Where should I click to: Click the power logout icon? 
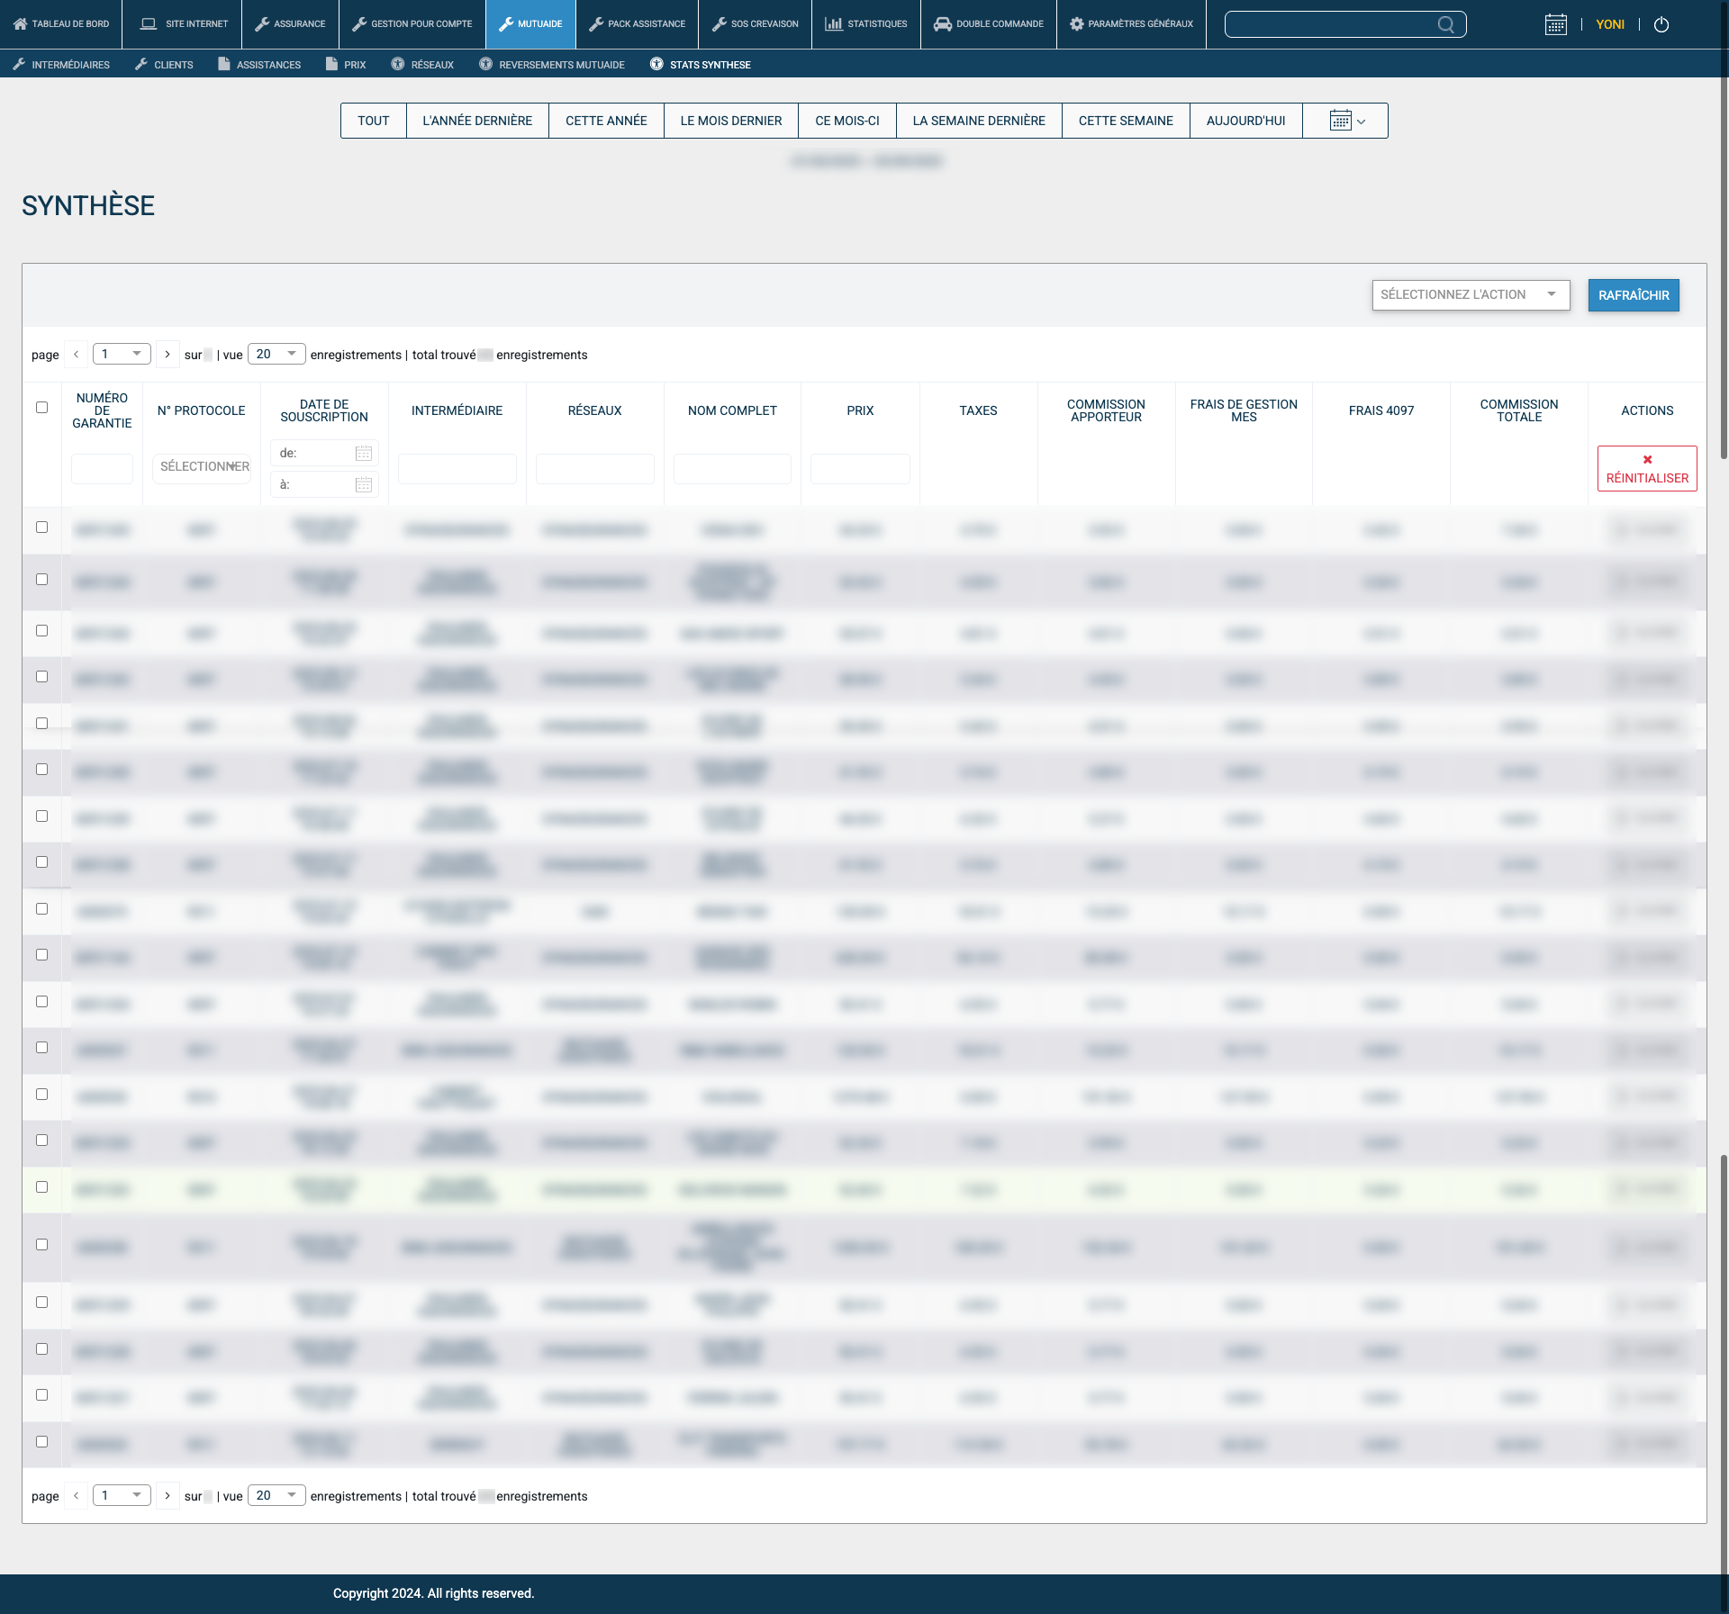point(1661,24)
